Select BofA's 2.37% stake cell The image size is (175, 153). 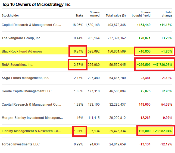pyautogui.click(x=79, y=65)
